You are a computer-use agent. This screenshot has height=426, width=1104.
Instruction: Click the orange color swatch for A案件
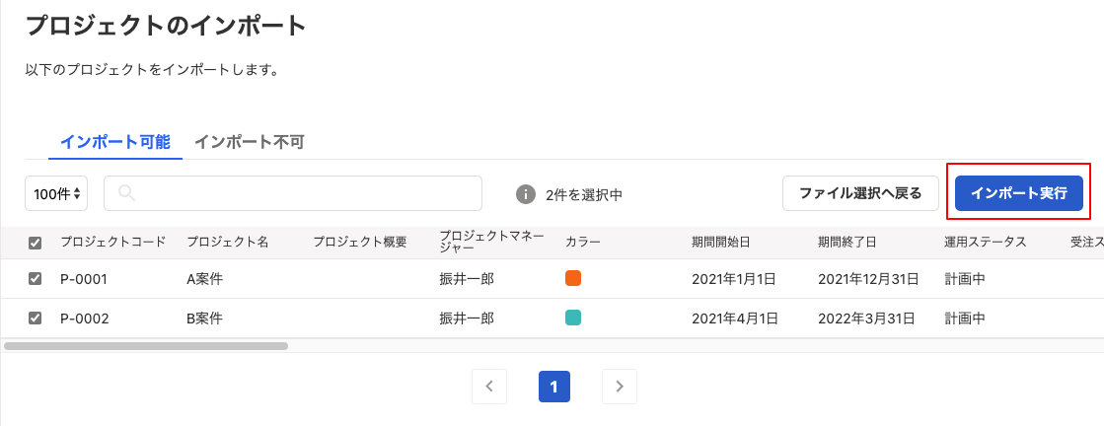pos(573,279)
